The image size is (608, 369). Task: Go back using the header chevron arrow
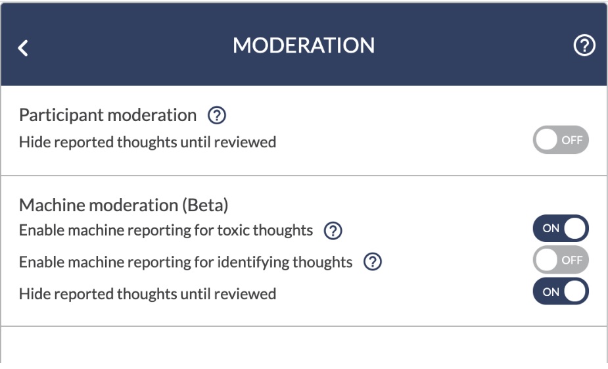click(x=23, y=48)
